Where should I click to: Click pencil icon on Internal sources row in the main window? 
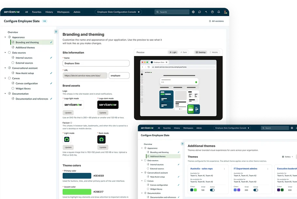(x=51, y=57)
